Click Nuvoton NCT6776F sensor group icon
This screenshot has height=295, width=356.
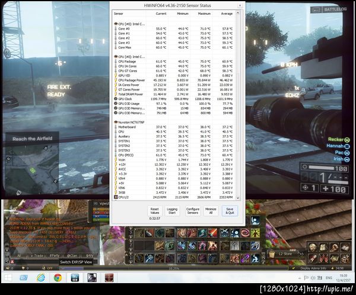pyautogui.click(x=116, y=122)
